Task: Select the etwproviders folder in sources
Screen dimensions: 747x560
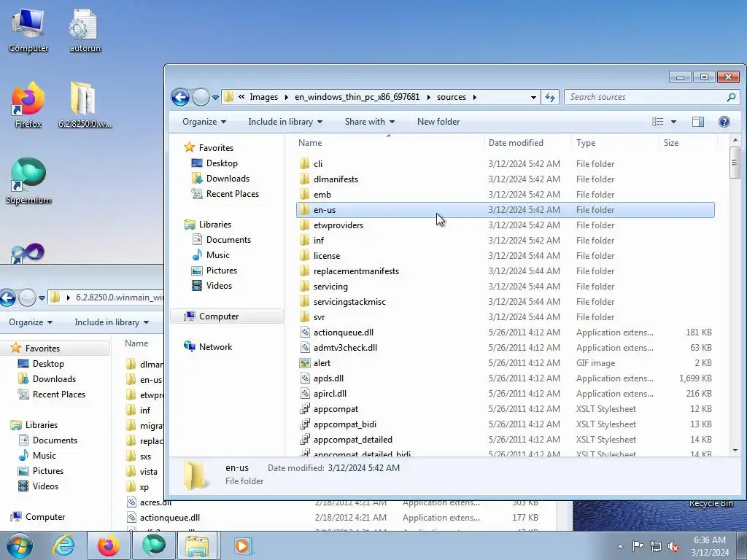Action: pyautogui.click(x=505, y=225)
